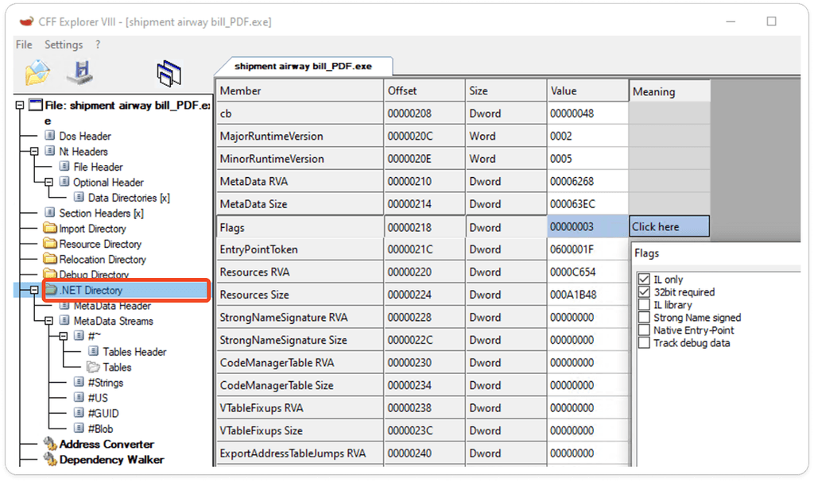The image size is (814, 482).
Task: Click the Tables open folder icon
Action: tap(94, 367)
